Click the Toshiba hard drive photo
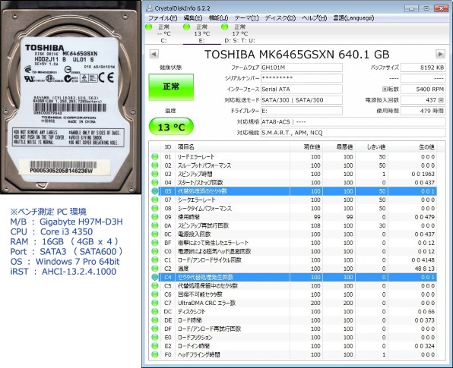The height and width of the screenshot is (368, 453). click(71, 97)
